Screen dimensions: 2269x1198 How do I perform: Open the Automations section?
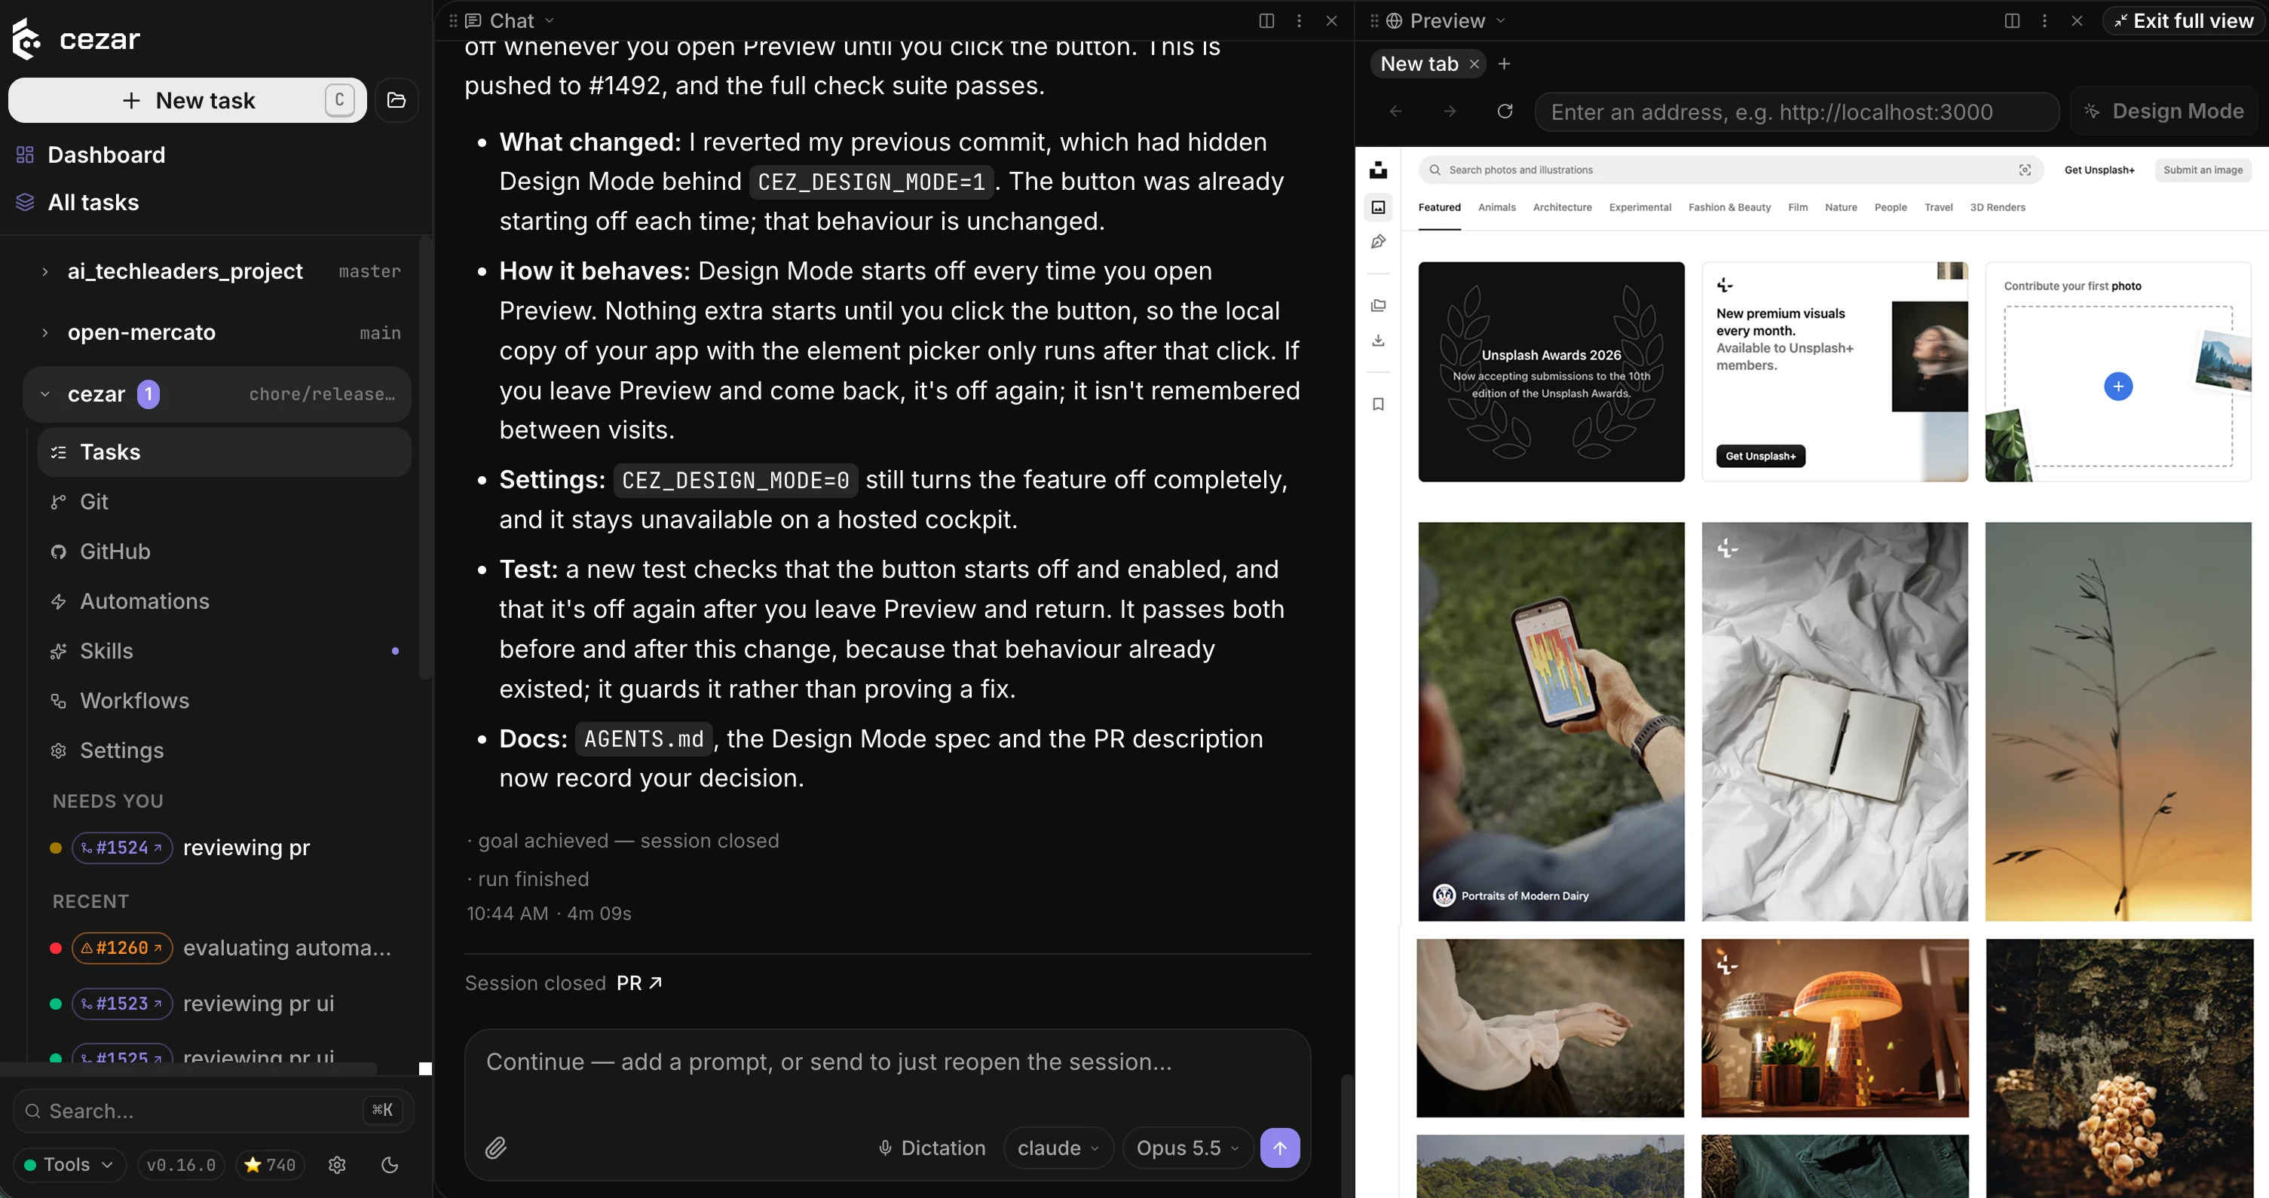point(224,601)
